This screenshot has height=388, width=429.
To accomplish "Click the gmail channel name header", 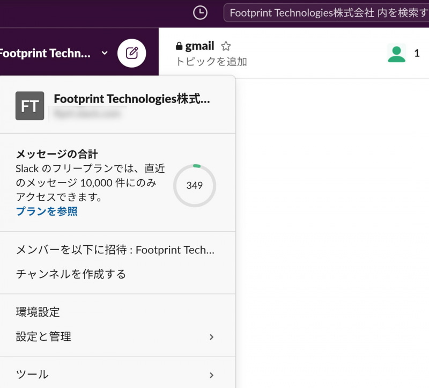I will click(x=199, y=46).
